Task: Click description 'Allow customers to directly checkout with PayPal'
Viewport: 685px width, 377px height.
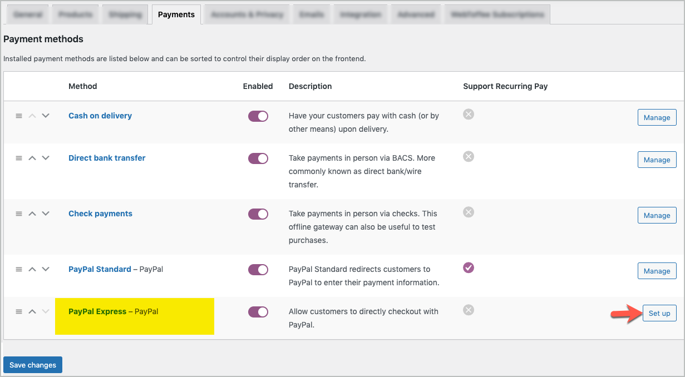Action: click(x=363, y=318)
